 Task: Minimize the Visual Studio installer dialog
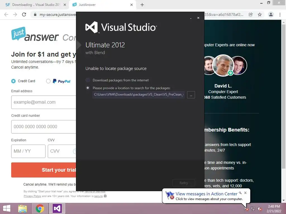point(191,18)
